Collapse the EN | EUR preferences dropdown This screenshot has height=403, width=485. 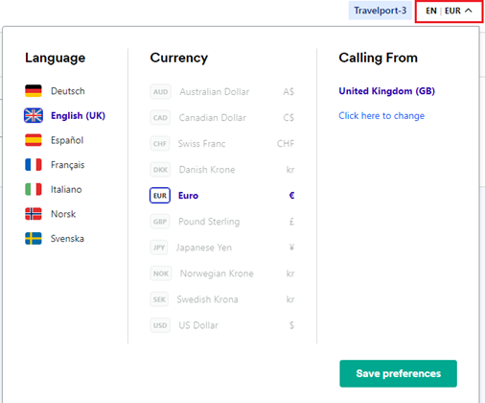click(x=449, y=12)
